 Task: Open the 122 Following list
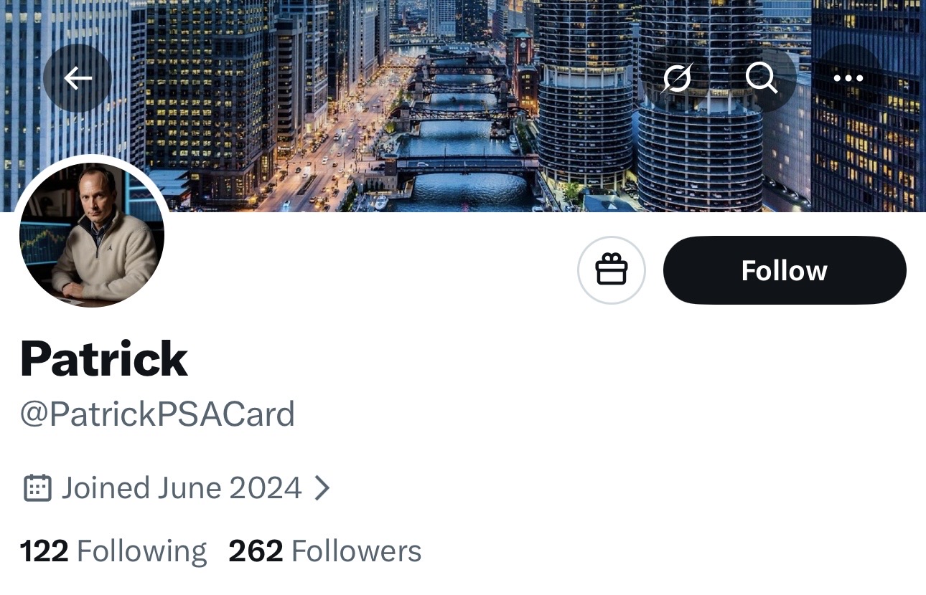click(113, 551)
